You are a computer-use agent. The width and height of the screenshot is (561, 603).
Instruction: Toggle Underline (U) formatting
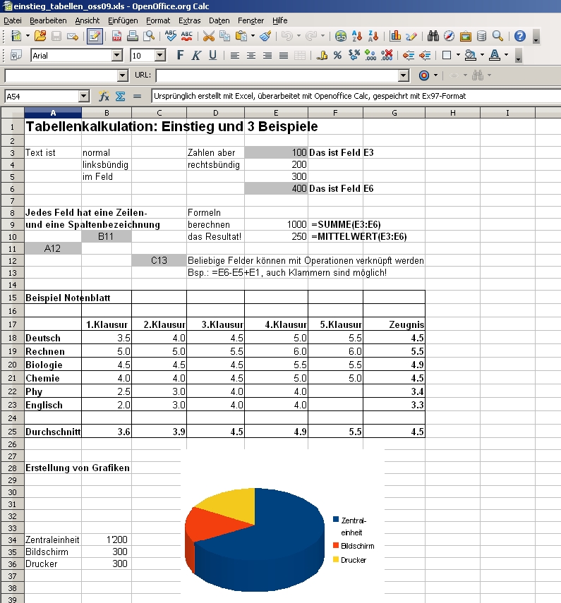coord(212,56)
